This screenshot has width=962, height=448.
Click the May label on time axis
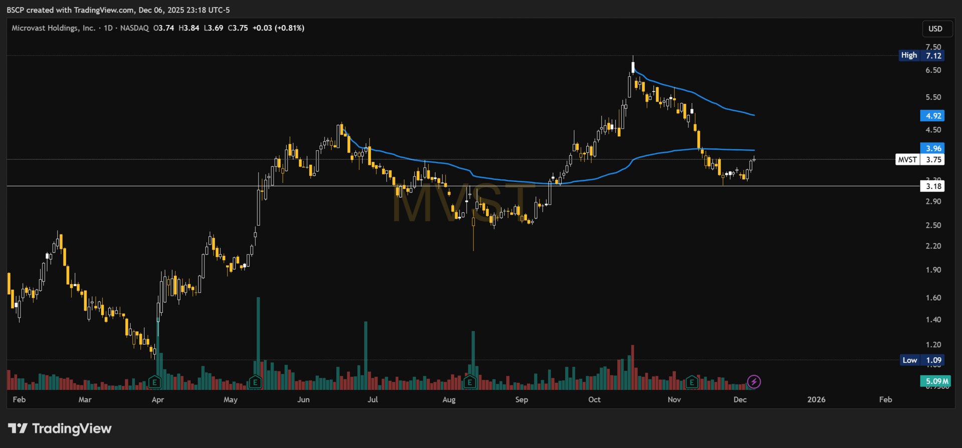click(230, 399)
